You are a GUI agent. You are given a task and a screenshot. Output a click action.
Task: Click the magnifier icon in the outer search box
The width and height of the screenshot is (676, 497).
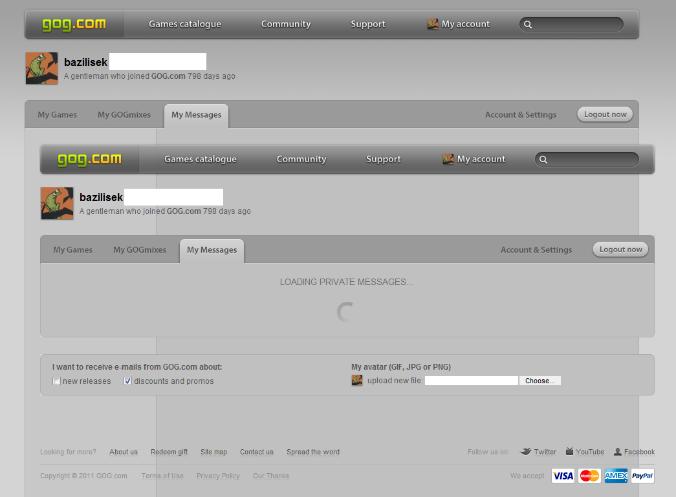tap(528, 25)
